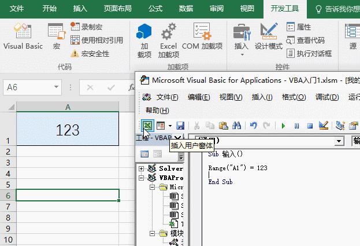Viewport: 360px width, 246px height.
Task: Open VBA 编辑(E) menu
Action: point(199,97)
